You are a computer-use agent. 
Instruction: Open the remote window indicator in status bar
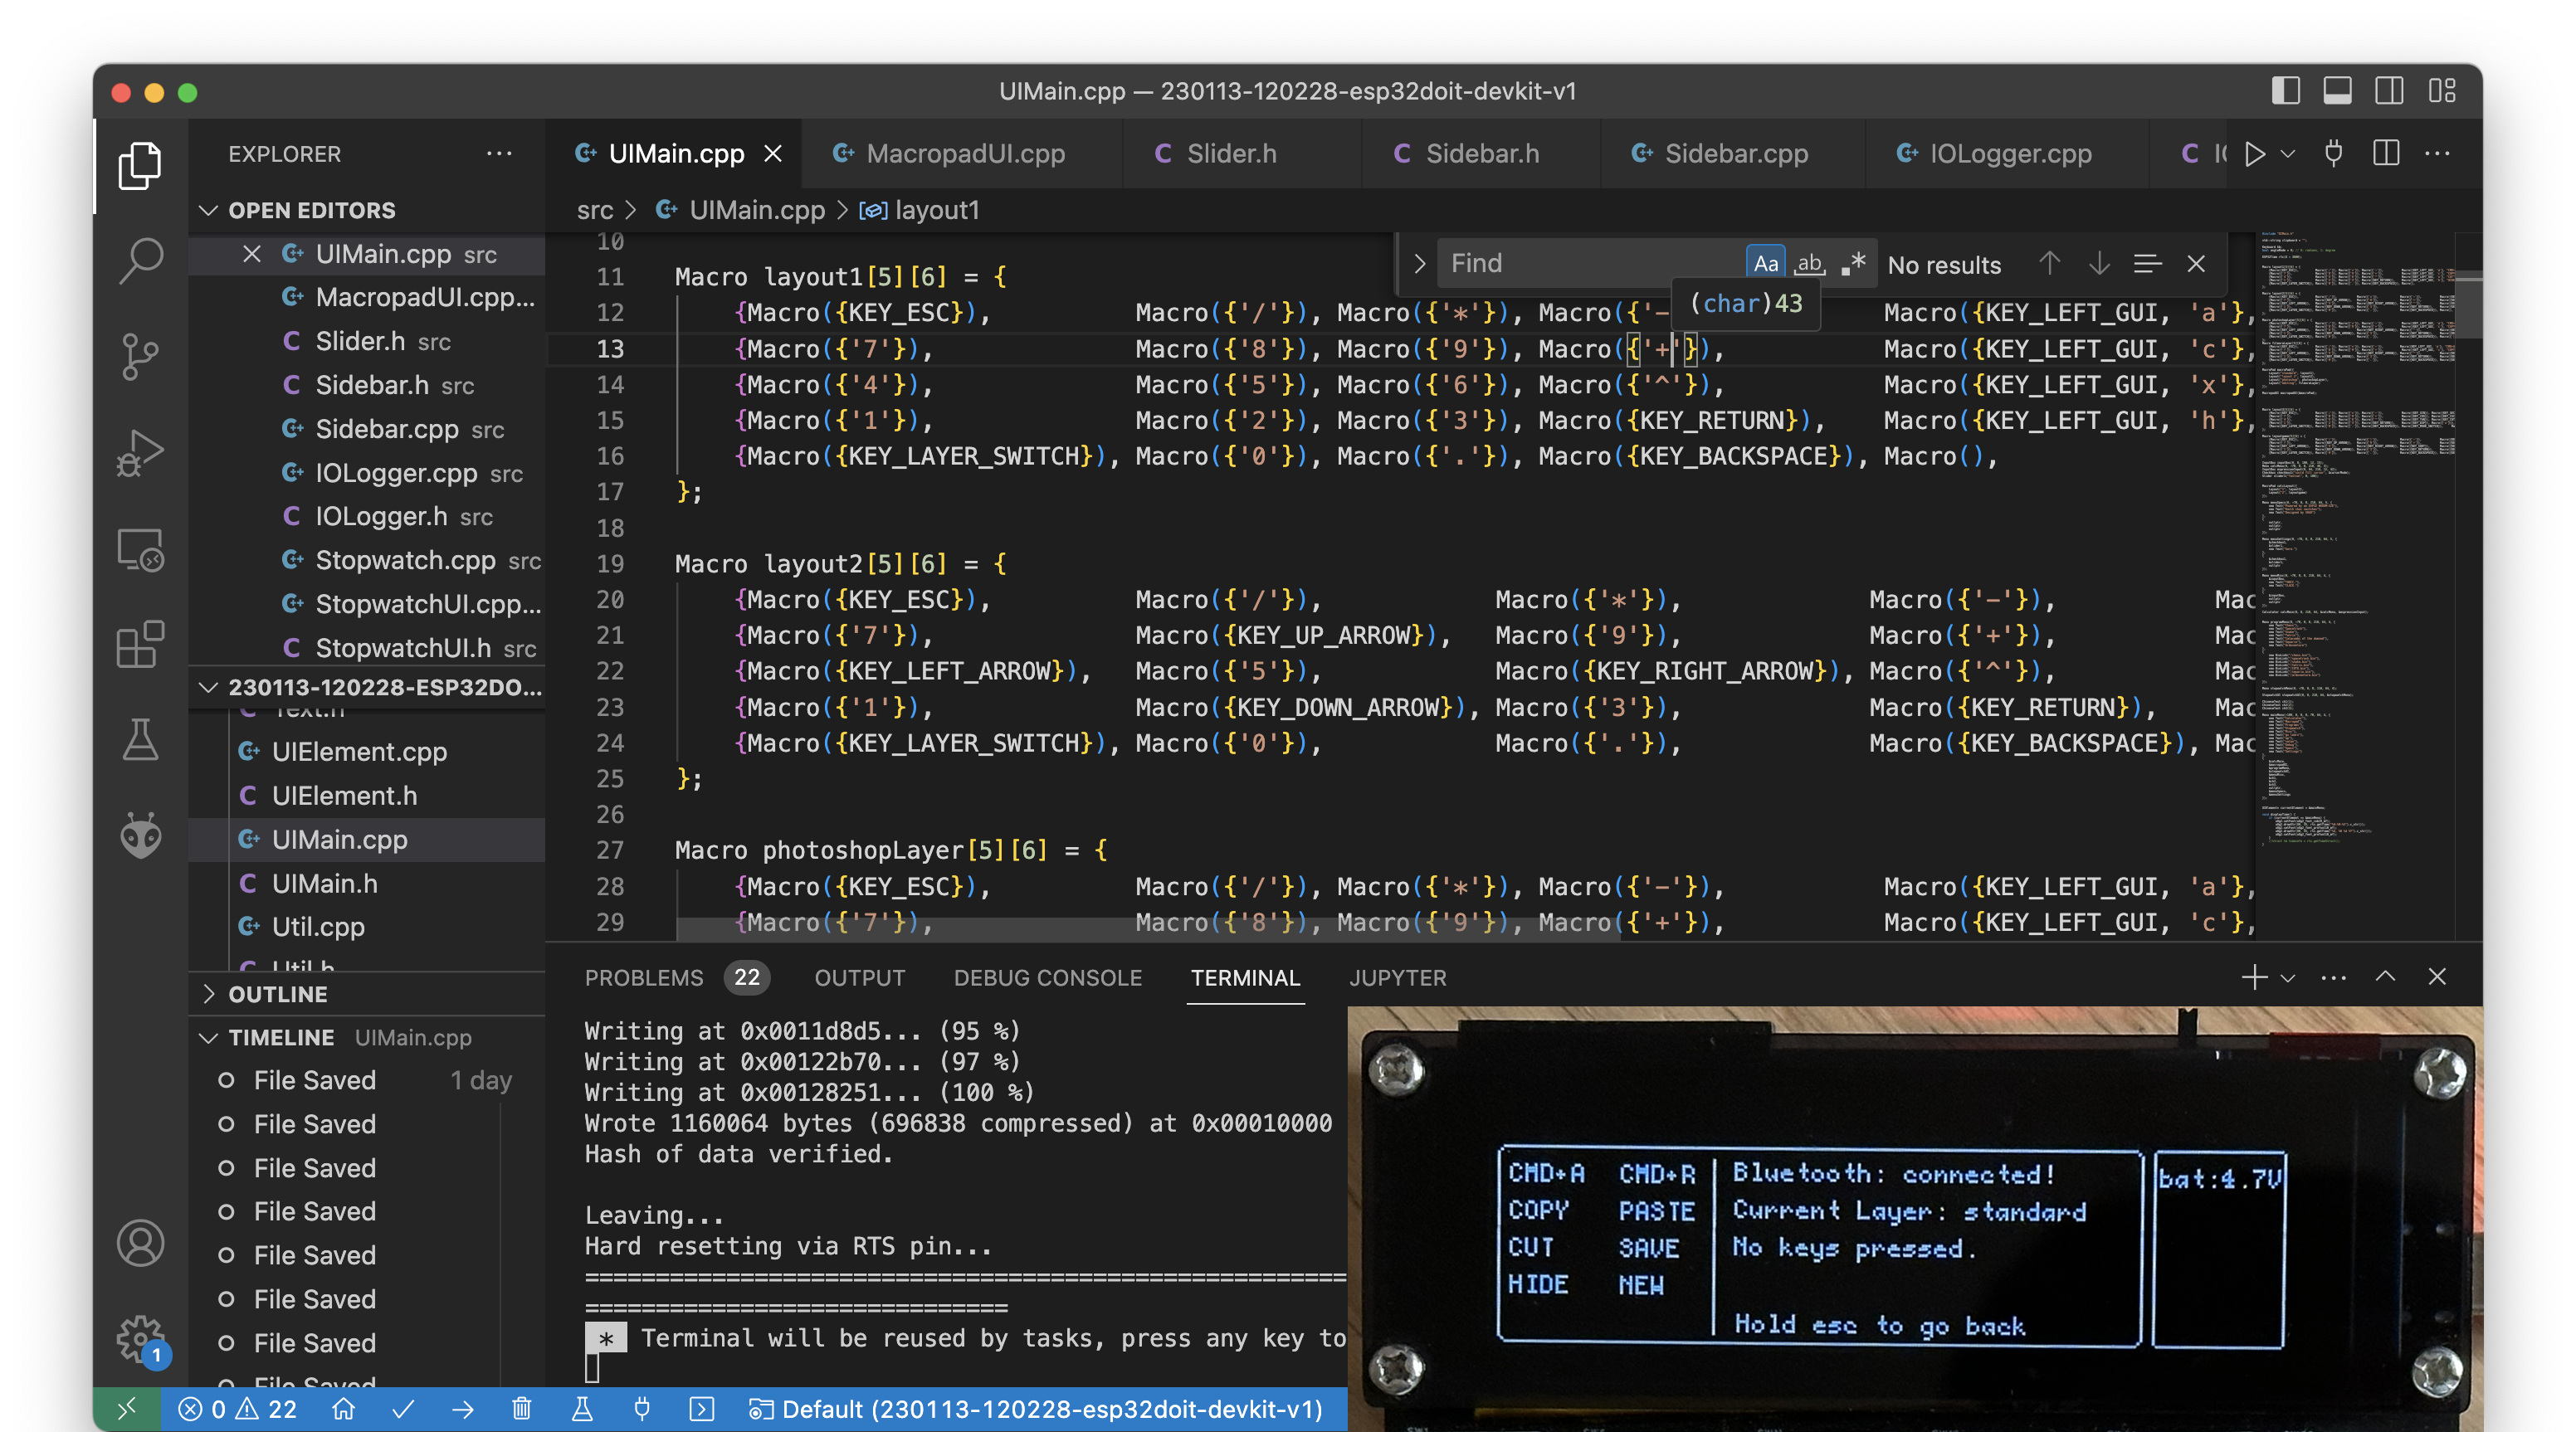point(127,1409)
